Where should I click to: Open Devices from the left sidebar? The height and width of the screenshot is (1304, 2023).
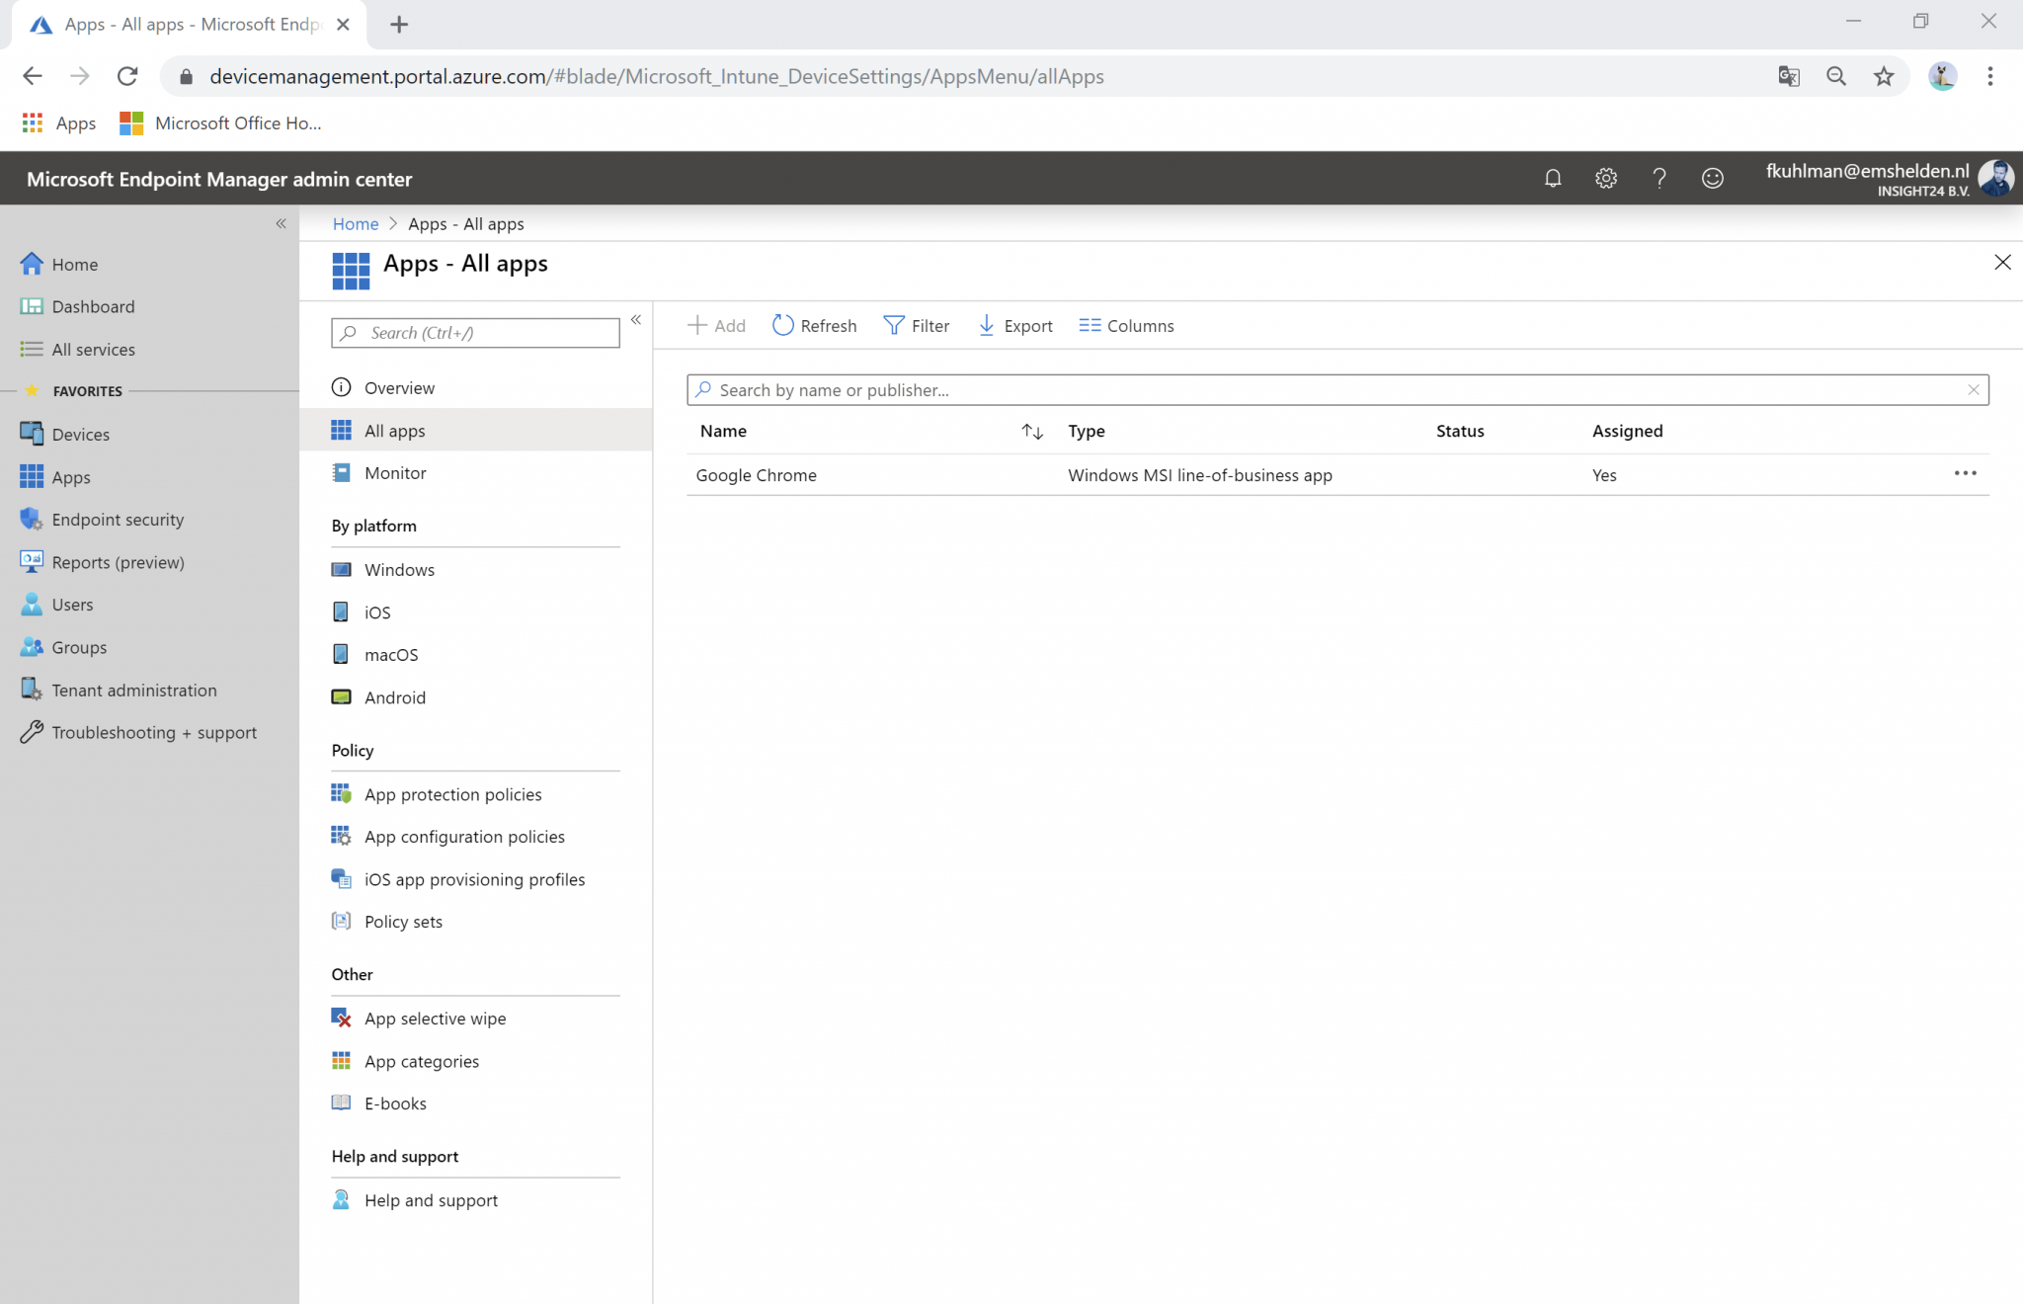81,434
